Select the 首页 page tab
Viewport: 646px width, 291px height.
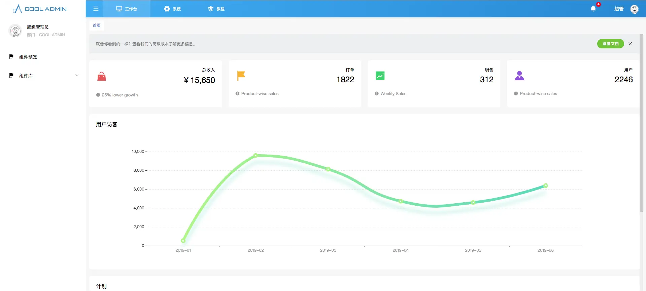[x=97, y=26]
